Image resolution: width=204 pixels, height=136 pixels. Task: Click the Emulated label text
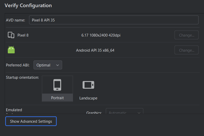point(14,110)
